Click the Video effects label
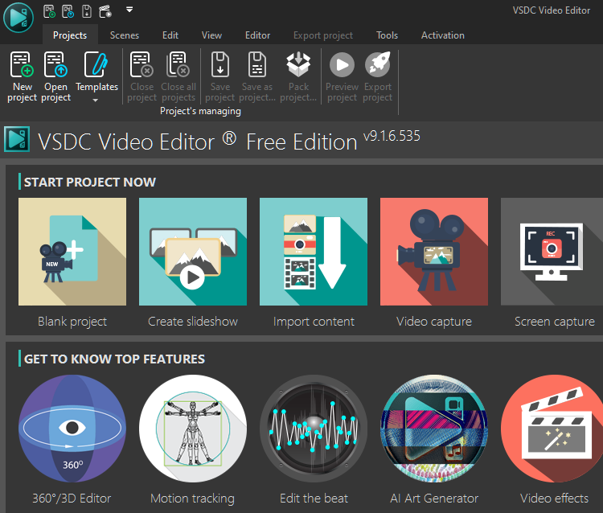 554,499
